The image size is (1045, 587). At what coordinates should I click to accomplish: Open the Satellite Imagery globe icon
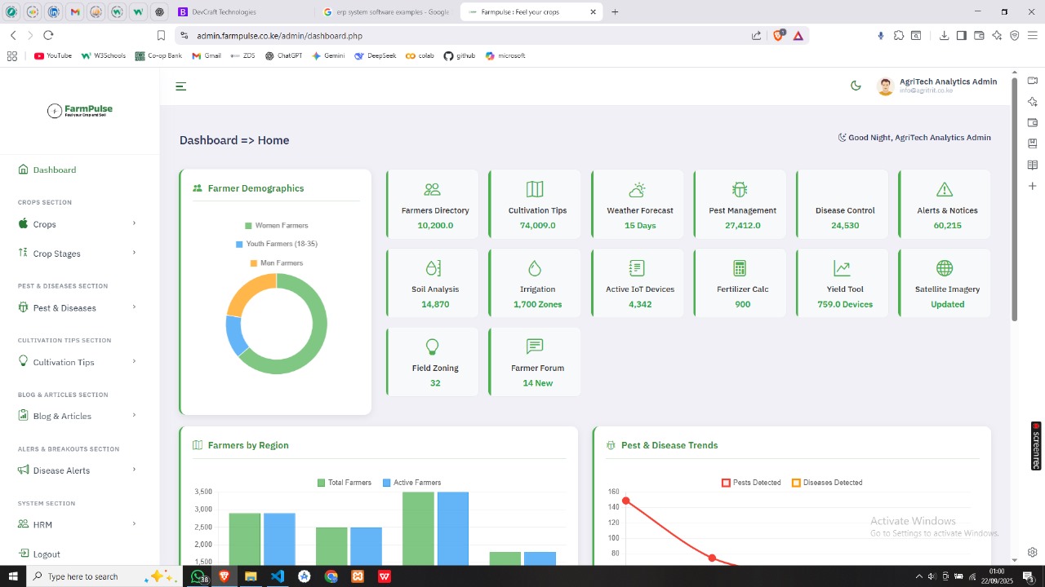point(945,268)
